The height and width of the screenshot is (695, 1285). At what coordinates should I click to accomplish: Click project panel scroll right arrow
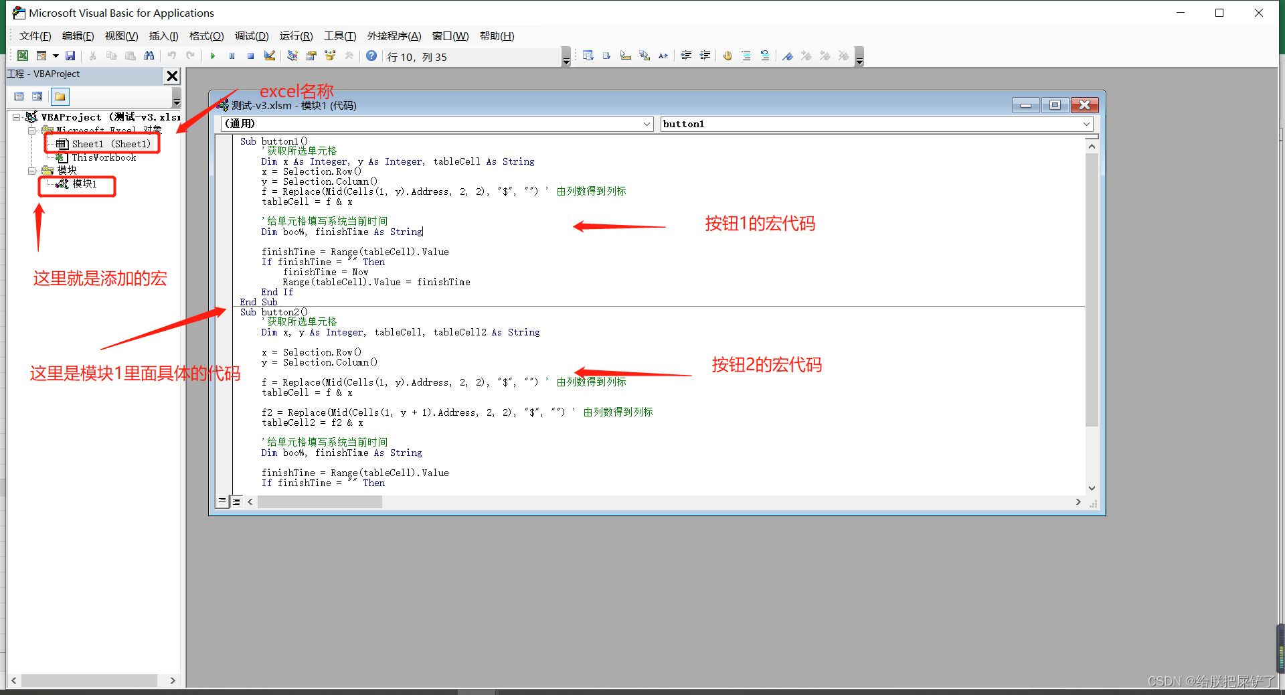click(x=173, y=680)
